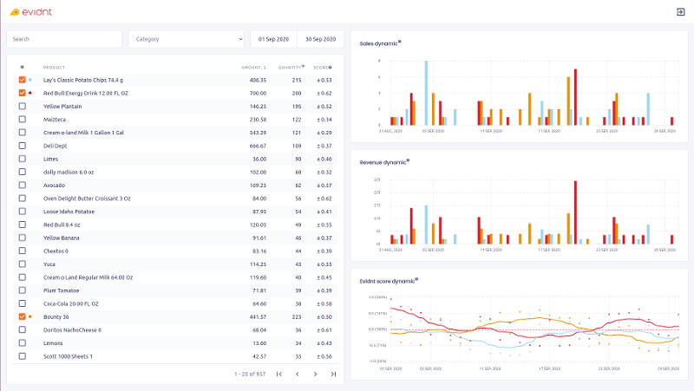Click tallest blue bar in Sales dynamic chart
The height and width of the screenshot is (391, 694).
click(x=426, y=93)
